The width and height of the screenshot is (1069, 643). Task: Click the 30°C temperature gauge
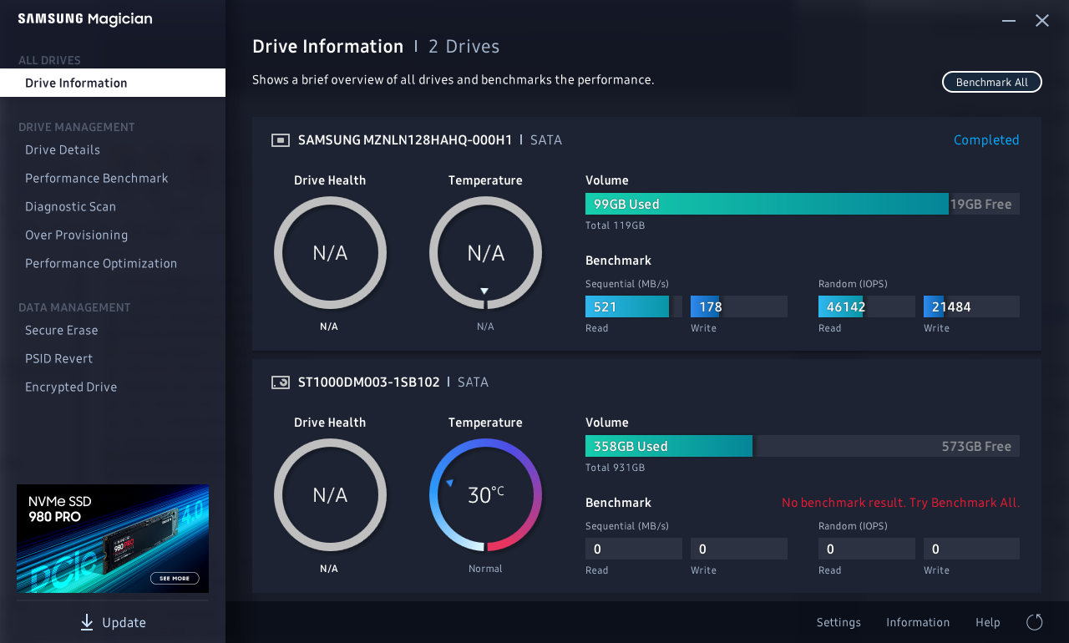485,495
